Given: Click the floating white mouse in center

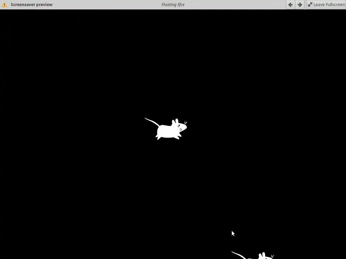Looking at the screenshot, I should coord(166,129).
